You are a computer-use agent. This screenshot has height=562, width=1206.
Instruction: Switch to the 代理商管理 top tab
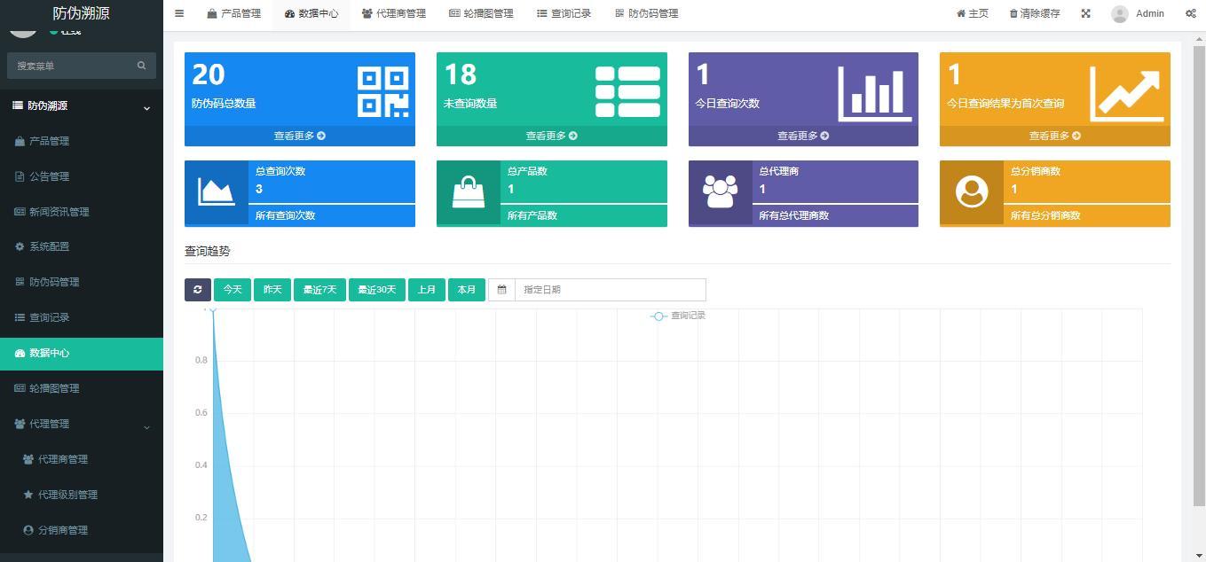point(394,13)
